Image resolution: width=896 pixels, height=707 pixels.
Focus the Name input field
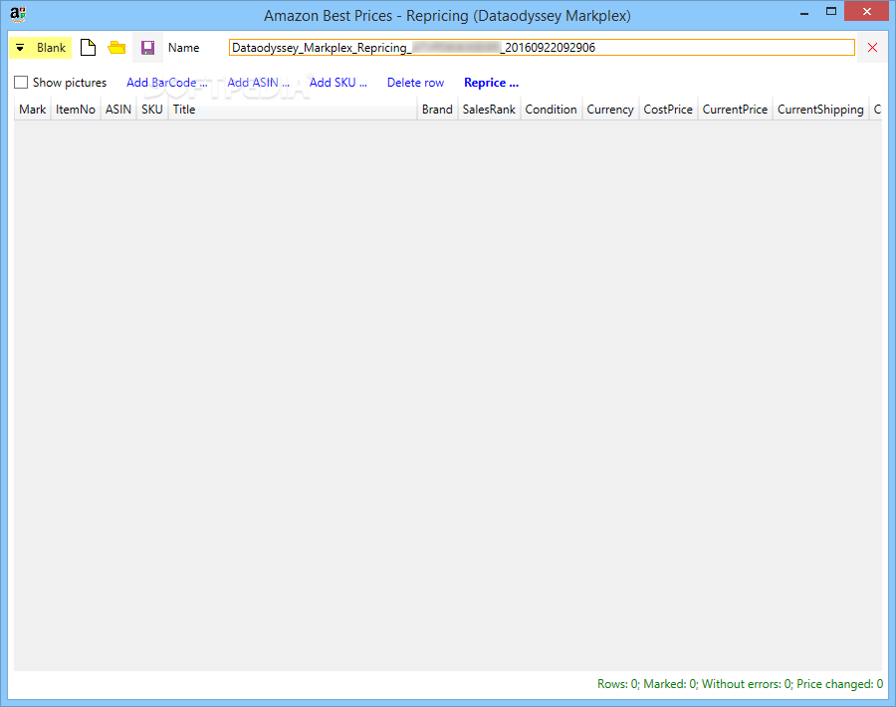[x=542, y=48]
